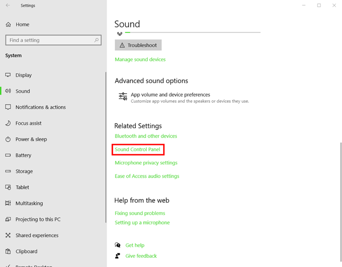Click the Storage drive icon

click(x=8, y=171)
